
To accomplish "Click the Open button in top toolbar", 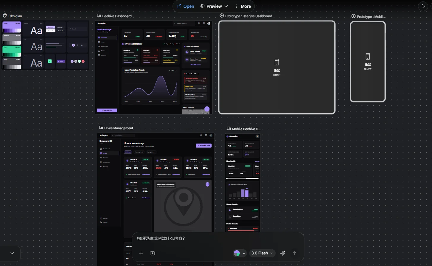I will [185, 6].
